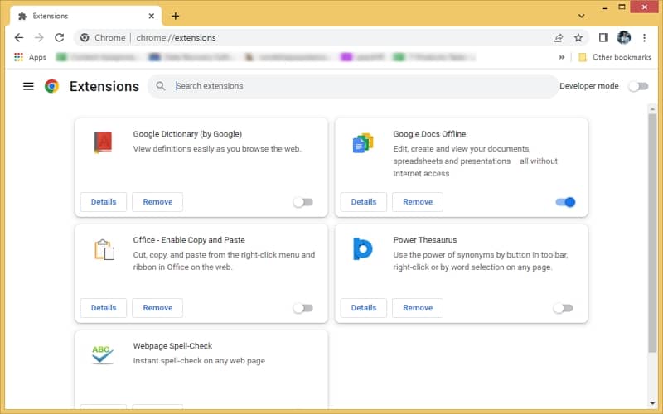Click the scrollbar up arrow
Image resolution: width=663 pixels, height=414 pixels.
[652, 109]
